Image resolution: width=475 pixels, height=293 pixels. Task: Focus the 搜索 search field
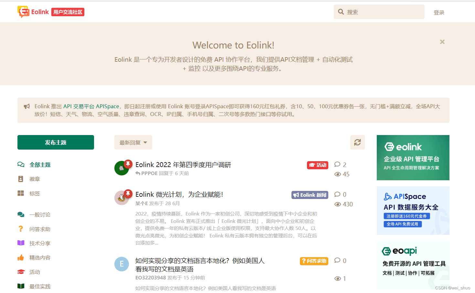click(379, 12)
